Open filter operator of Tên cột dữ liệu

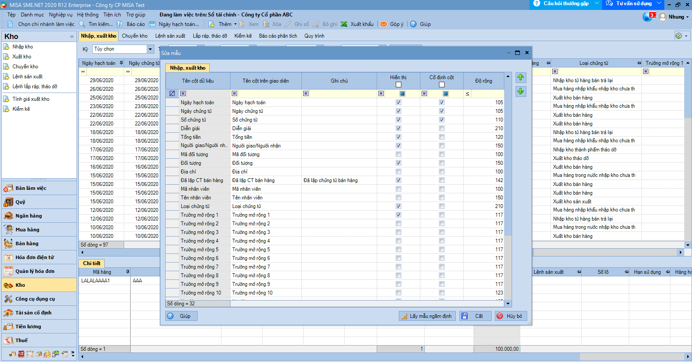tap(183, 93)
